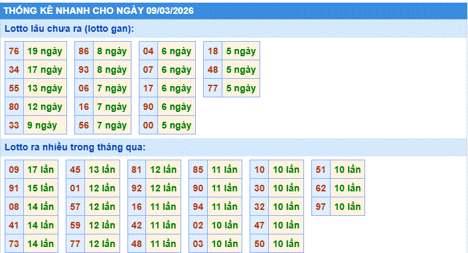Select lotto number 17 in the gan table
The image size is (468, 253).
click(x=148, y=88)
